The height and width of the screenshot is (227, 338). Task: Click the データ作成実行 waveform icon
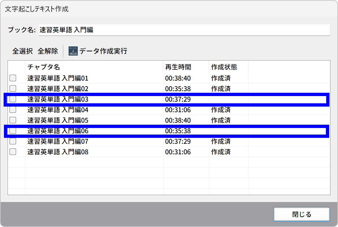tap(73, 51)
